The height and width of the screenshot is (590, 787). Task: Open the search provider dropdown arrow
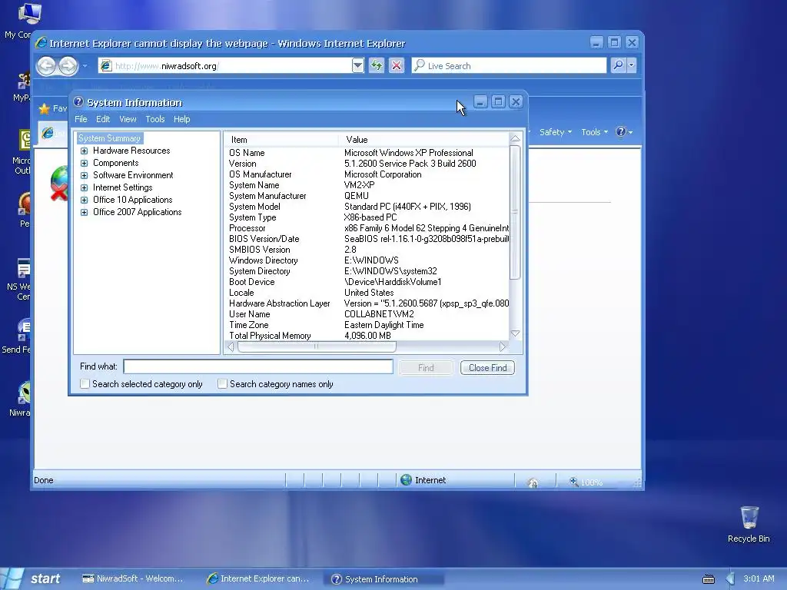click(632, 65)
